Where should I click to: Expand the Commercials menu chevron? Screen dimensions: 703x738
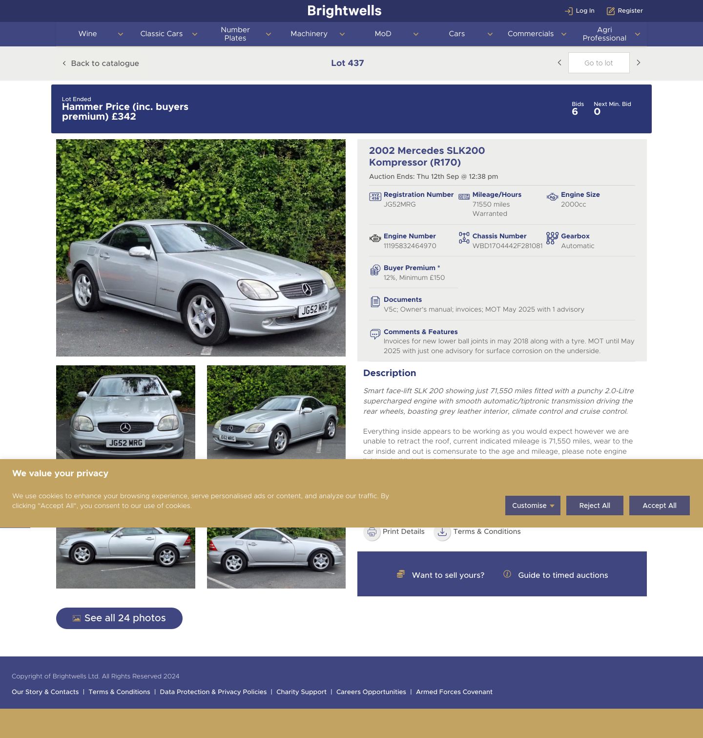click(x=563, y=34)
